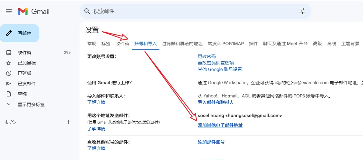Click the Gmail logo
The image size is (363, 160).
tap(34, 11)
